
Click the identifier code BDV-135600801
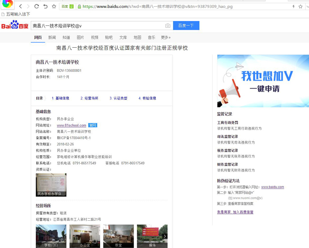coord(69,70)
